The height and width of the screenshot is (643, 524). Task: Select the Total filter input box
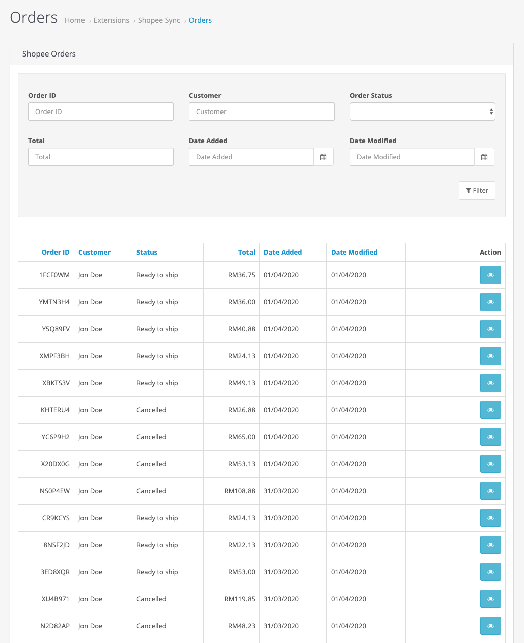(x=101, y=157)
